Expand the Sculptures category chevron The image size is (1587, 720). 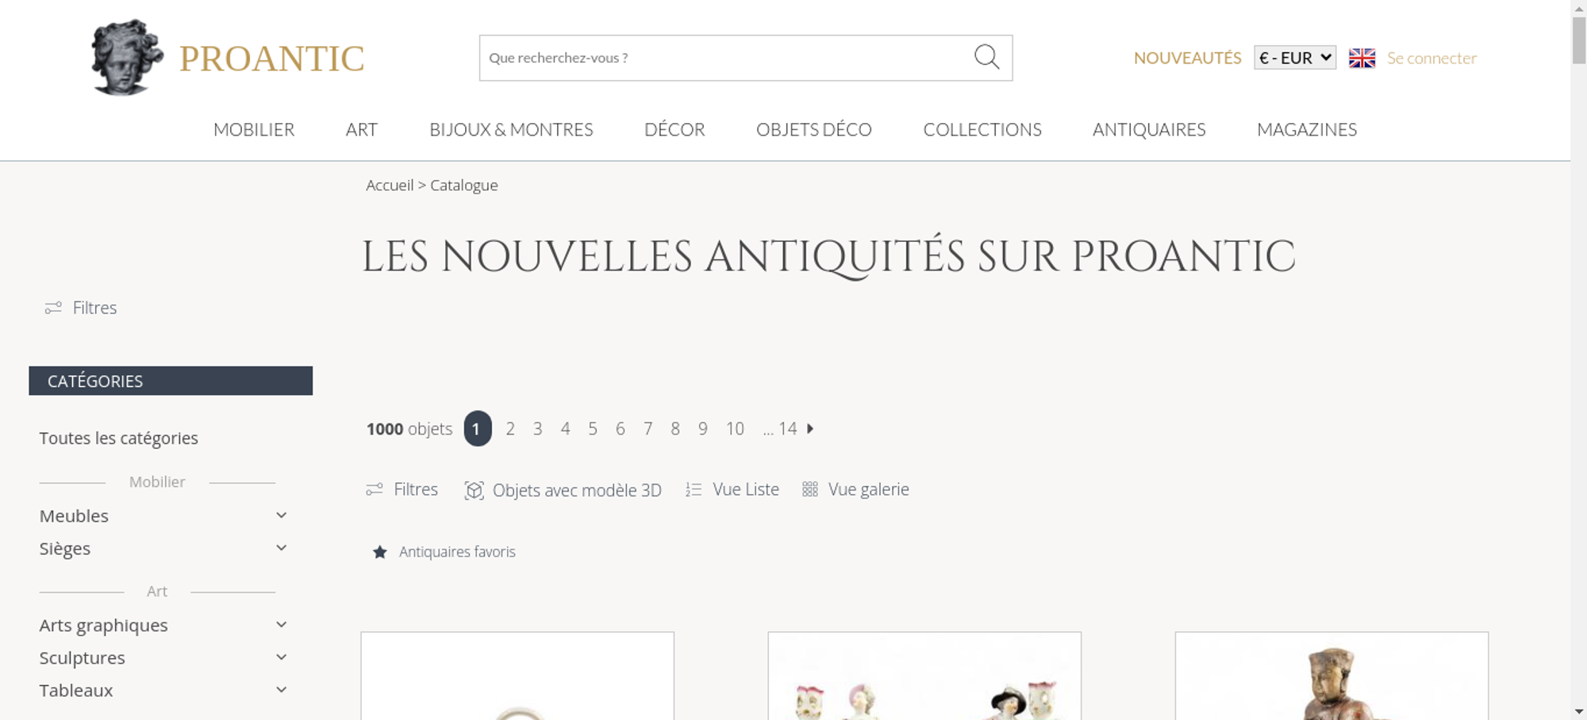pyautogui.click(x=281, y=657)
